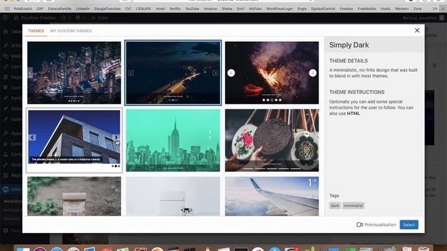Open the Western bookmark

[x=402, y=8]
